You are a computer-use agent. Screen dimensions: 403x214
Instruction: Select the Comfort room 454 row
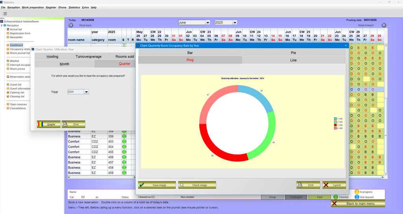click(101, 147)
